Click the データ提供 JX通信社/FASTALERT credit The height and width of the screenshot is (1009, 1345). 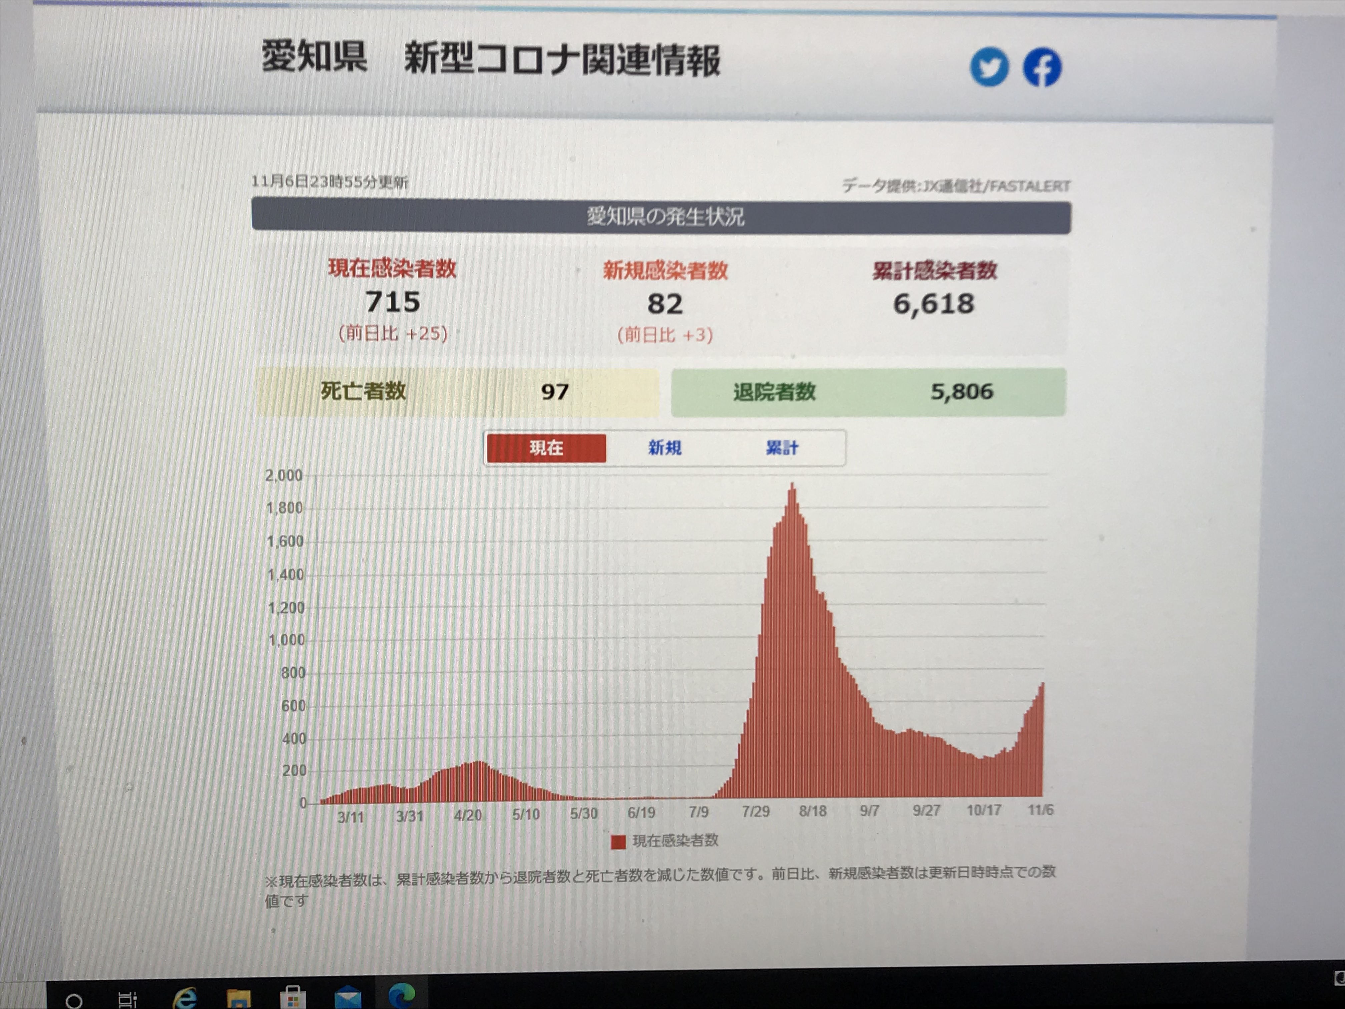pyautogui.click(x=956, y=186)
